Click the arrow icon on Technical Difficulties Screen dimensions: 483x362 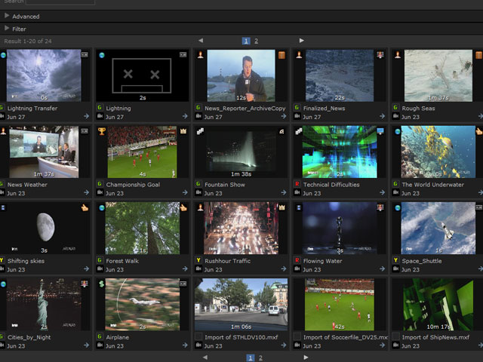(x=382, y=192)
